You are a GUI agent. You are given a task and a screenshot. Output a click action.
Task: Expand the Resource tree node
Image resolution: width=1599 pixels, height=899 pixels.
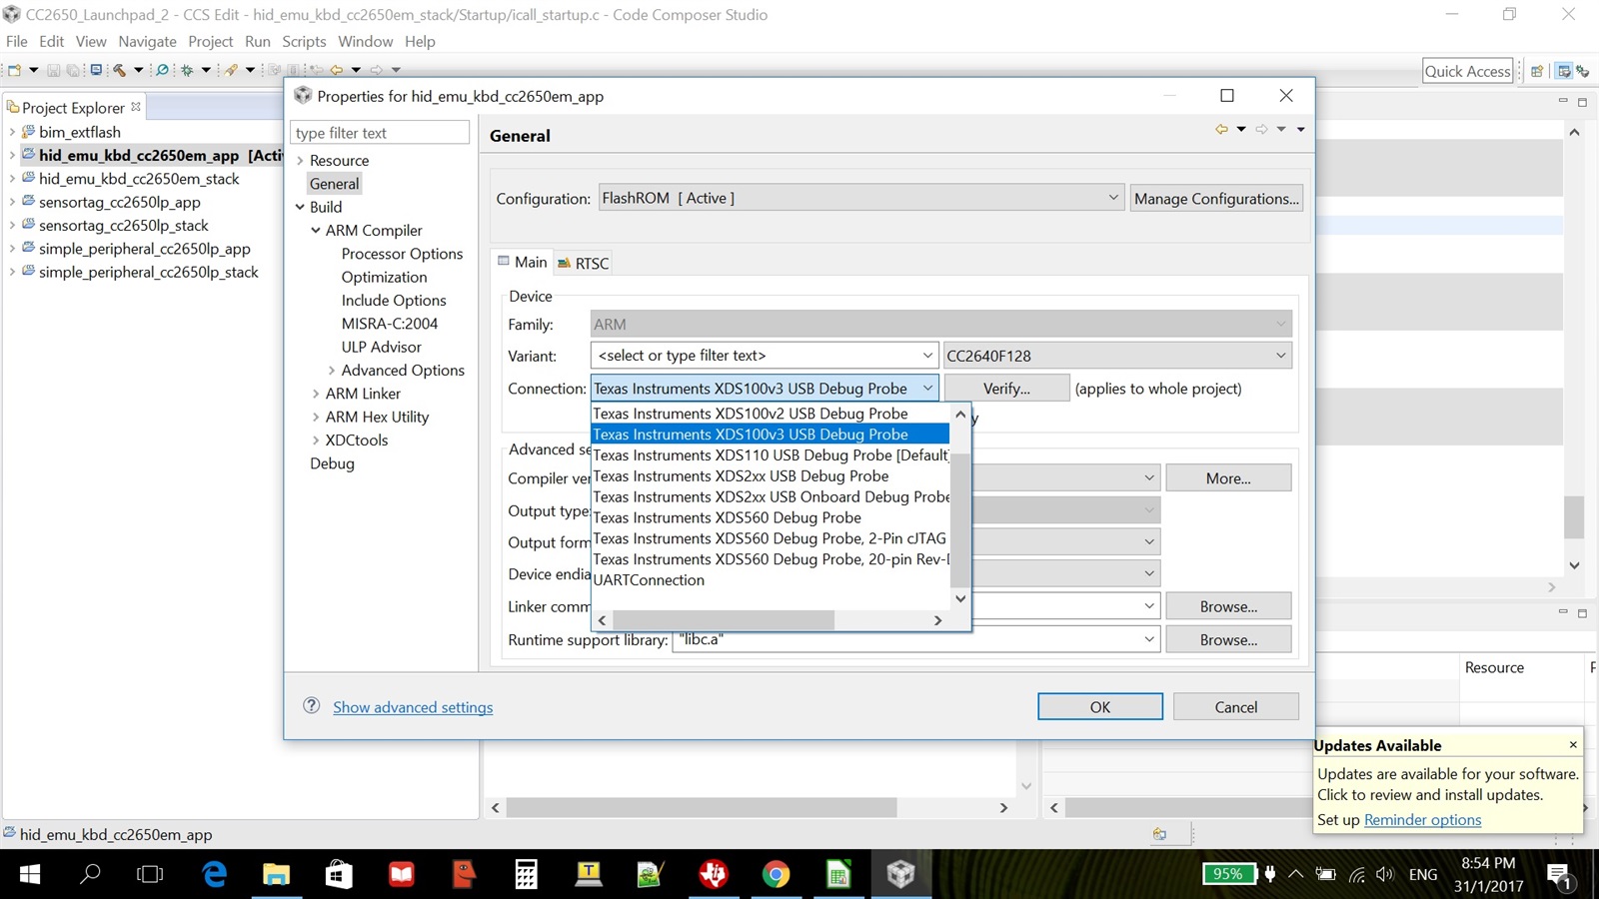300,161
